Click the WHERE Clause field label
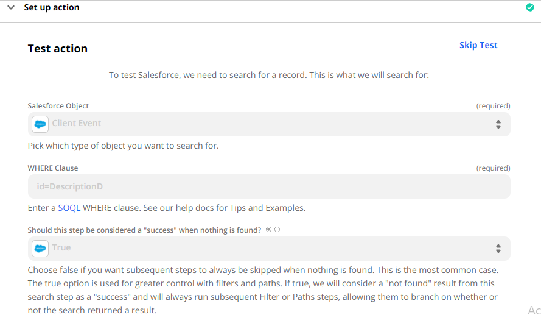The image size is (541, 315). pos(53,168)
